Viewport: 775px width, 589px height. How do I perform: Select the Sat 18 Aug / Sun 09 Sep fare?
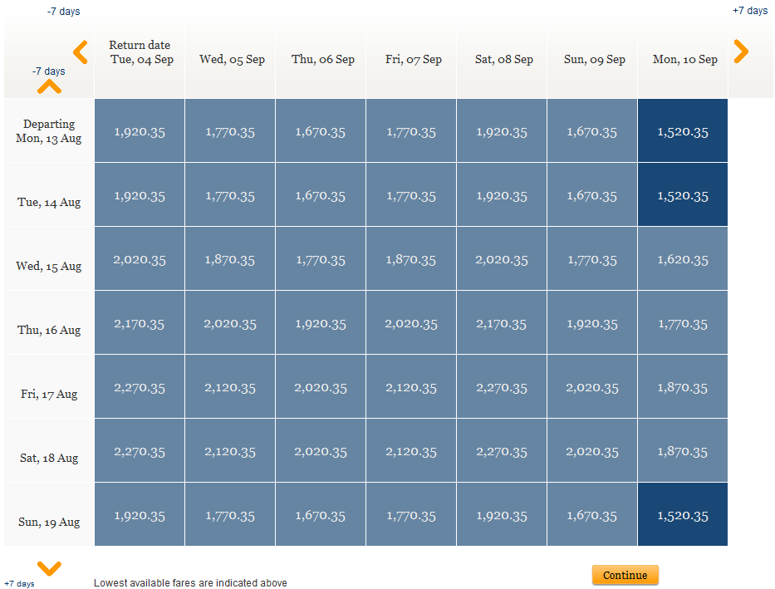[592, 451]
